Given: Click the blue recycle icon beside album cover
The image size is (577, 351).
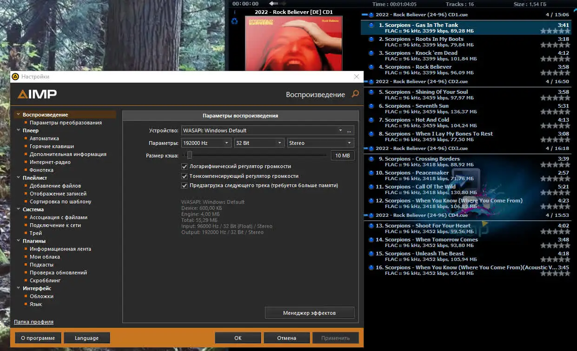Looking at the screenshot, I should 235,21.
